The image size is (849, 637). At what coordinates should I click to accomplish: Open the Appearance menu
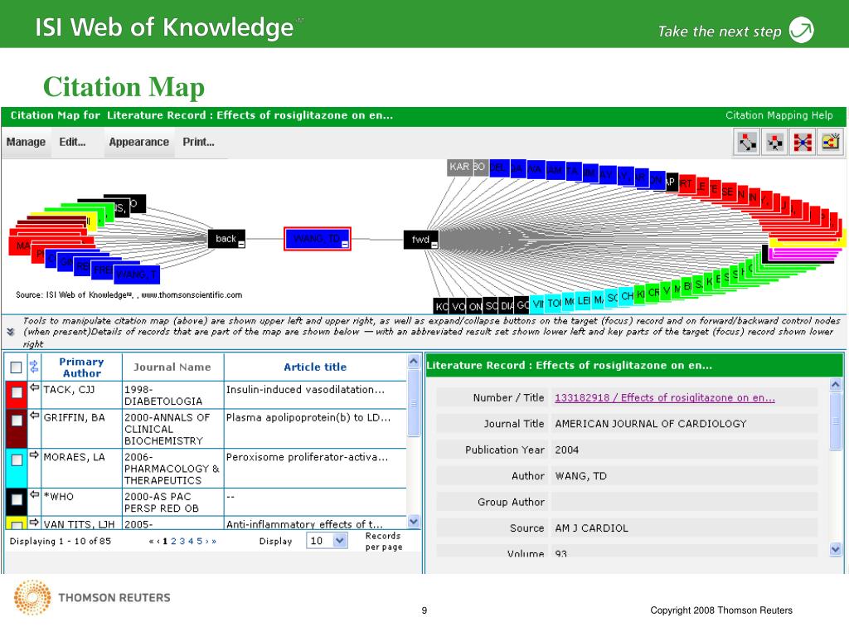click(139, 142)
